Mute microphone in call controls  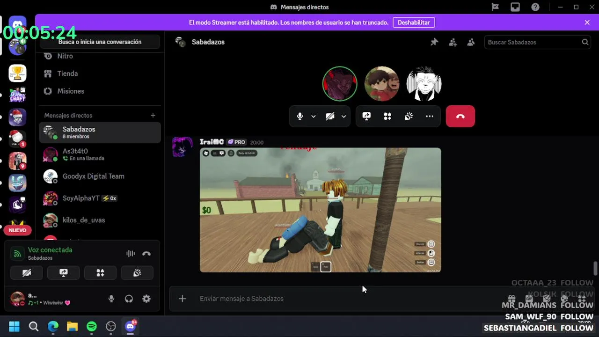coord(300,117)
